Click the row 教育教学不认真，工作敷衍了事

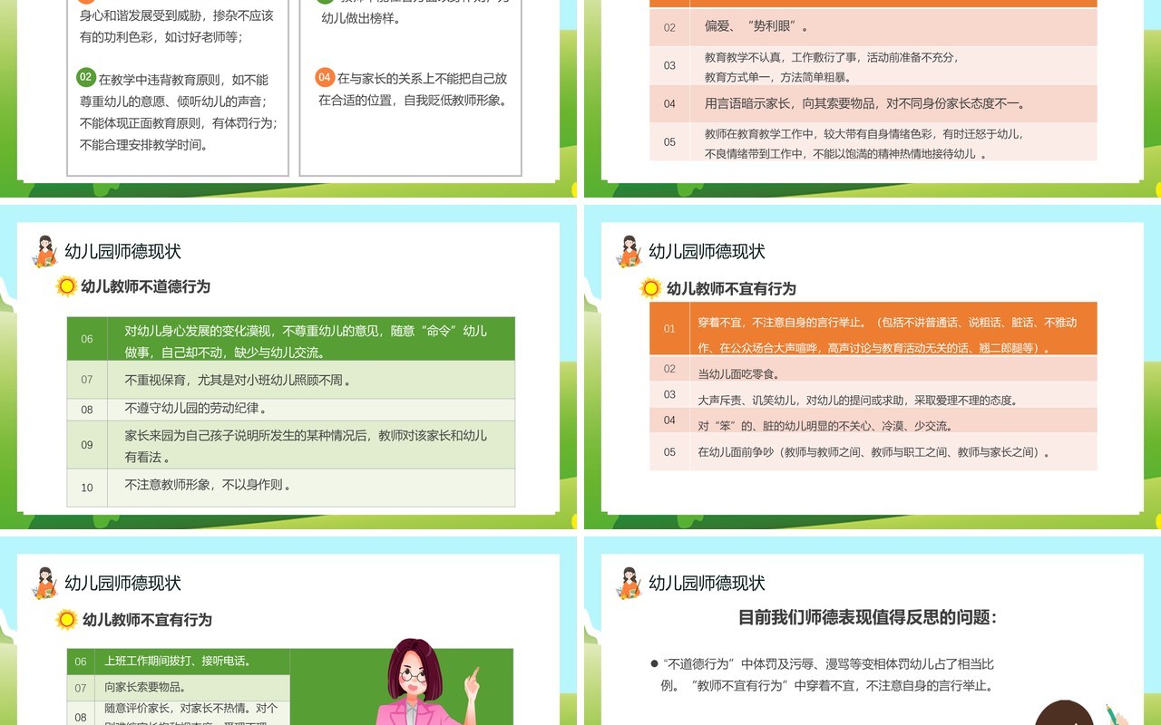(873, 65)
